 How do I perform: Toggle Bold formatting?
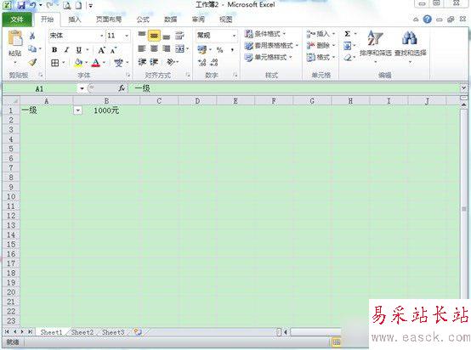54,50
